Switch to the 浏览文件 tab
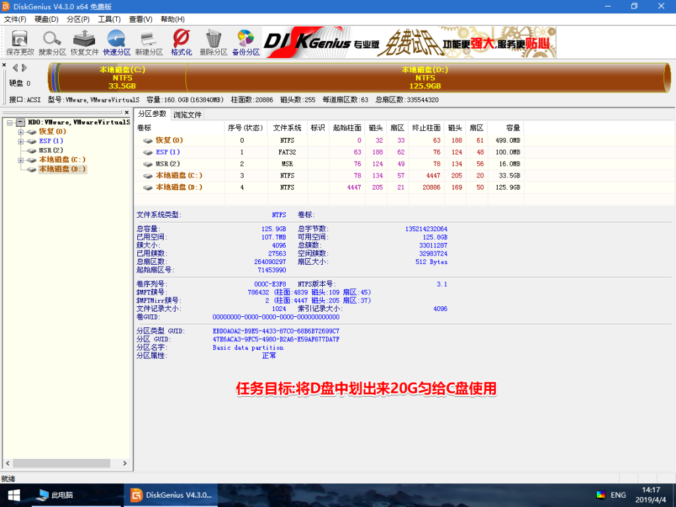676x507 pixels. pyautogui.click(x=187, y=114)
